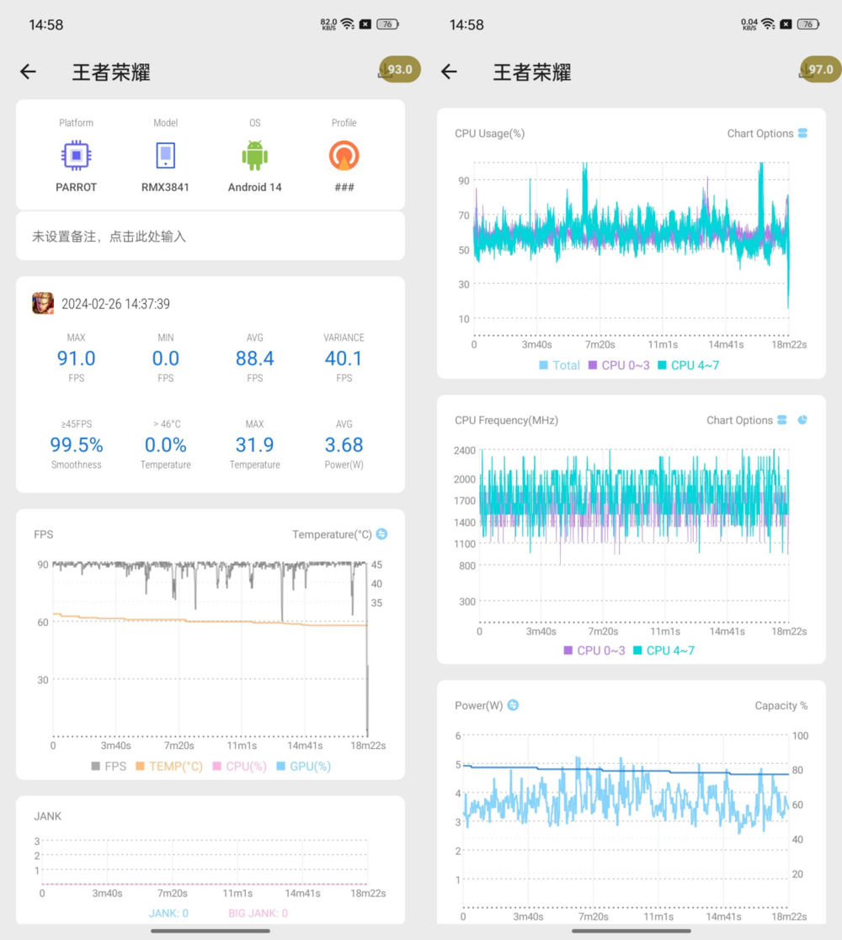This screenshot has height=940, width=842.
Task: Open Chart Options on CPU Frequency chart
Action: pyautogui.click(x=746, y=420)
